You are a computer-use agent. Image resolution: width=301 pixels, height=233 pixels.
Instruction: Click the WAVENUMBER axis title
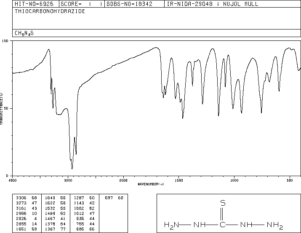coord(151,184)
